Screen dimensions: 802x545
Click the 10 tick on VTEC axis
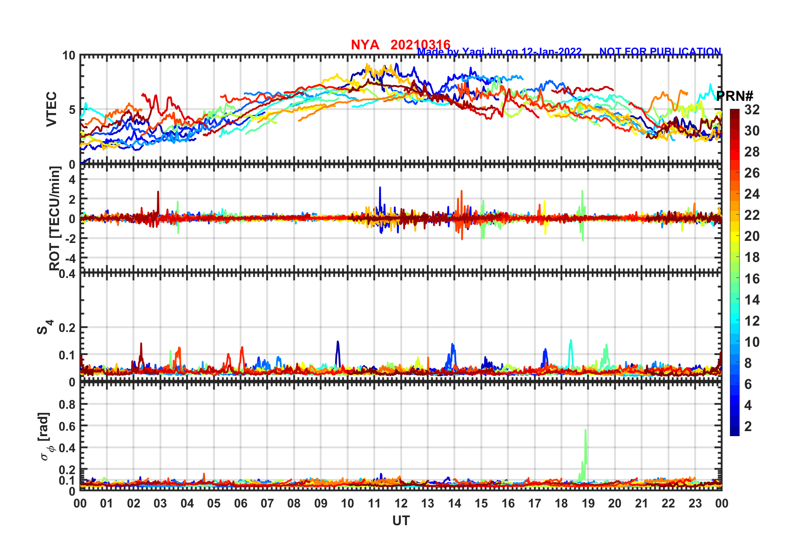click(69, 56)
